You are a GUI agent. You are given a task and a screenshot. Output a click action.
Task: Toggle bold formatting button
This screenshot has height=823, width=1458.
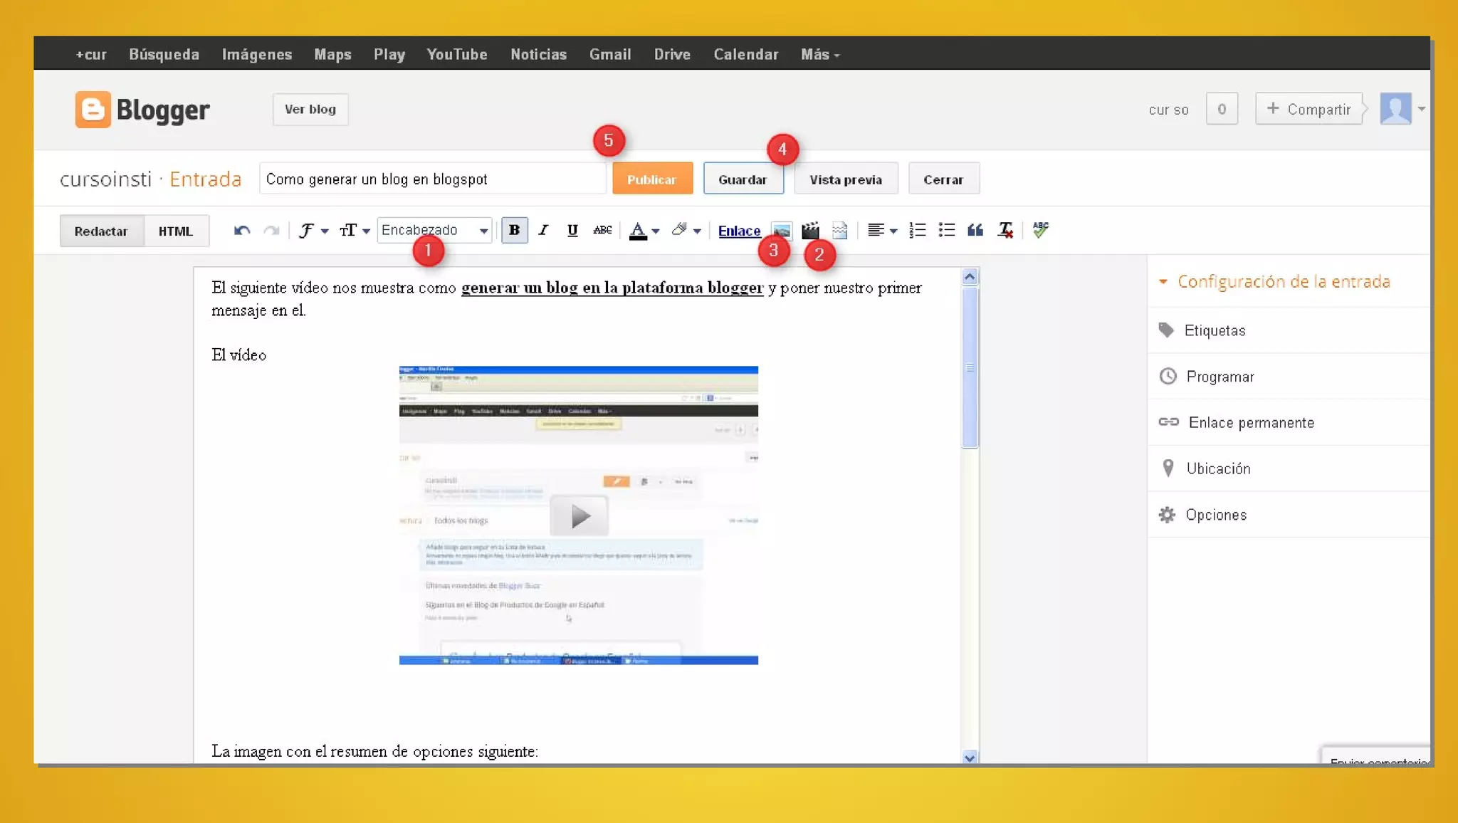coord(514,230)
